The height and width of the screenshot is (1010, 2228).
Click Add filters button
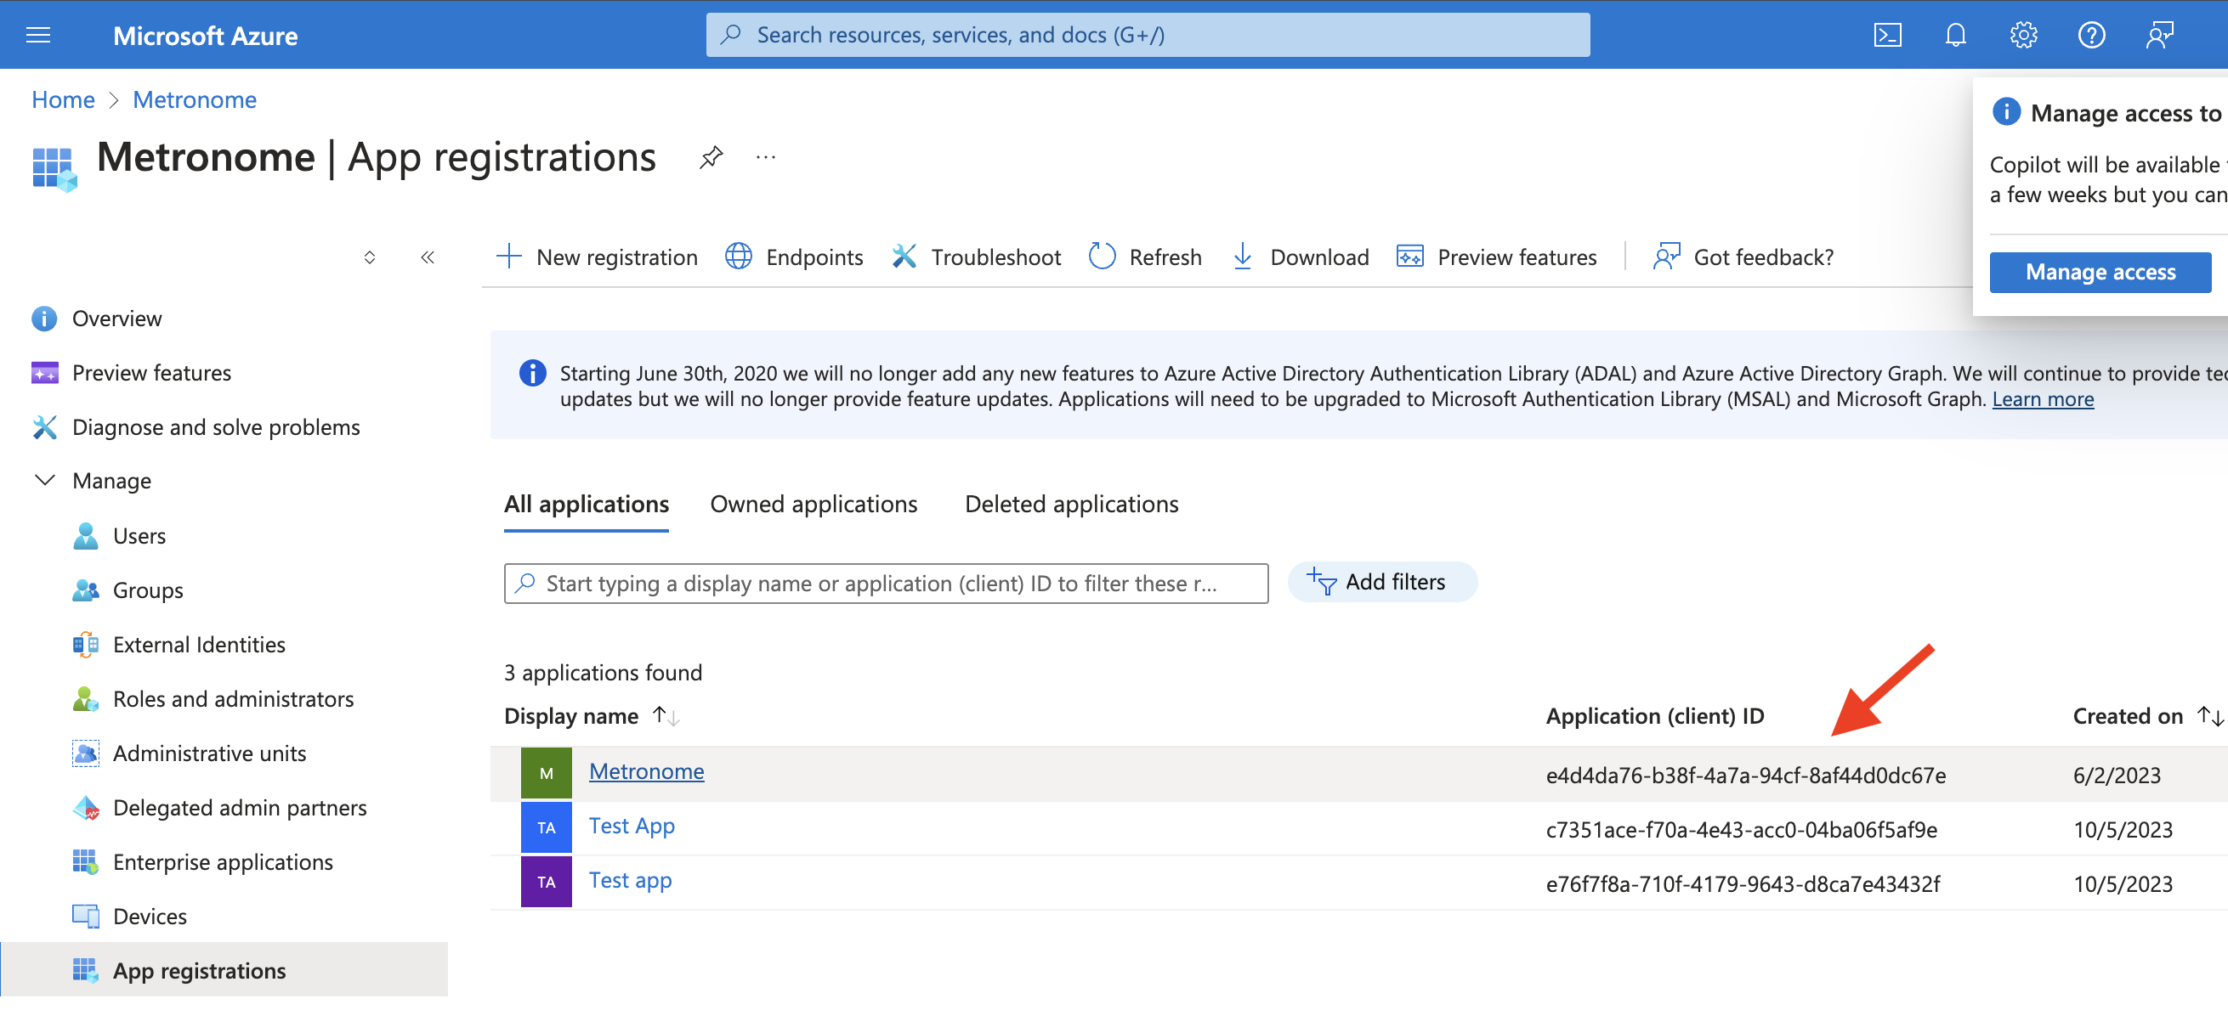point(1377,579)
